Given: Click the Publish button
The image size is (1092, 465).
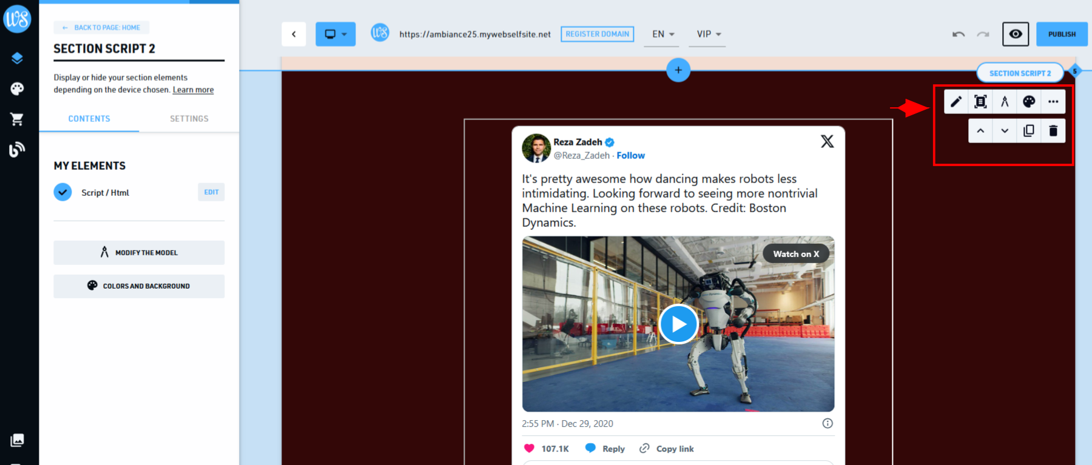Looking at the screenshot, I should [x=1062, y=34].
